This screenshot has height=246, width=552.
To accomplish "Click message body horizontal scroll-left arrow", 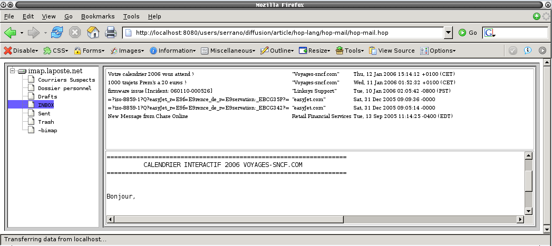I will [x=111, y=219].
